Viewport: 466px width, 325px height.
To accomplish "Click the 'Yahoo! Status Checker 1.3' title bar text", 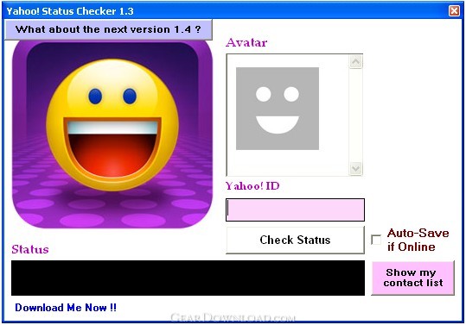I will tap(70, 11).
